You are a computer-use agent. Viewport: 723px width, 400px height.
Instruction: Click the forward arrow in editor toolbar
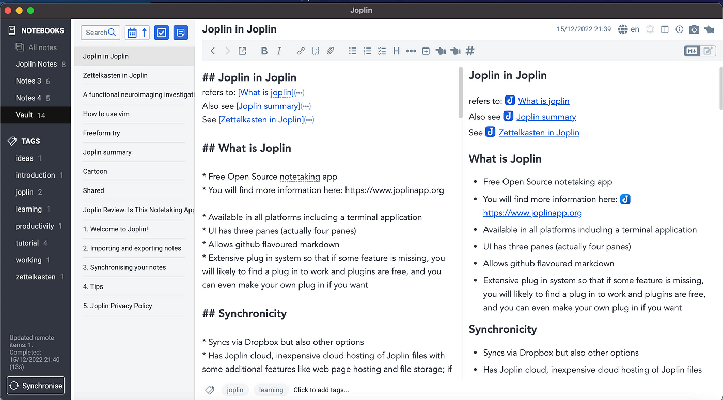[228, 51]
